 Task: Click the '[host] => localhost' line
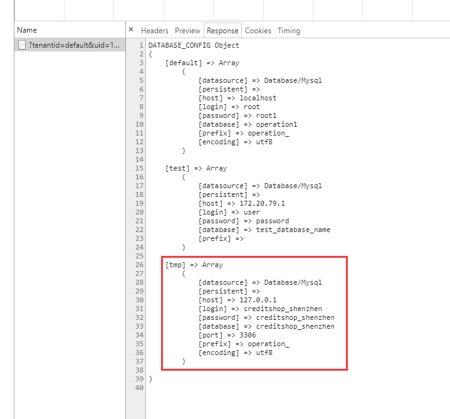pos(238,98)
